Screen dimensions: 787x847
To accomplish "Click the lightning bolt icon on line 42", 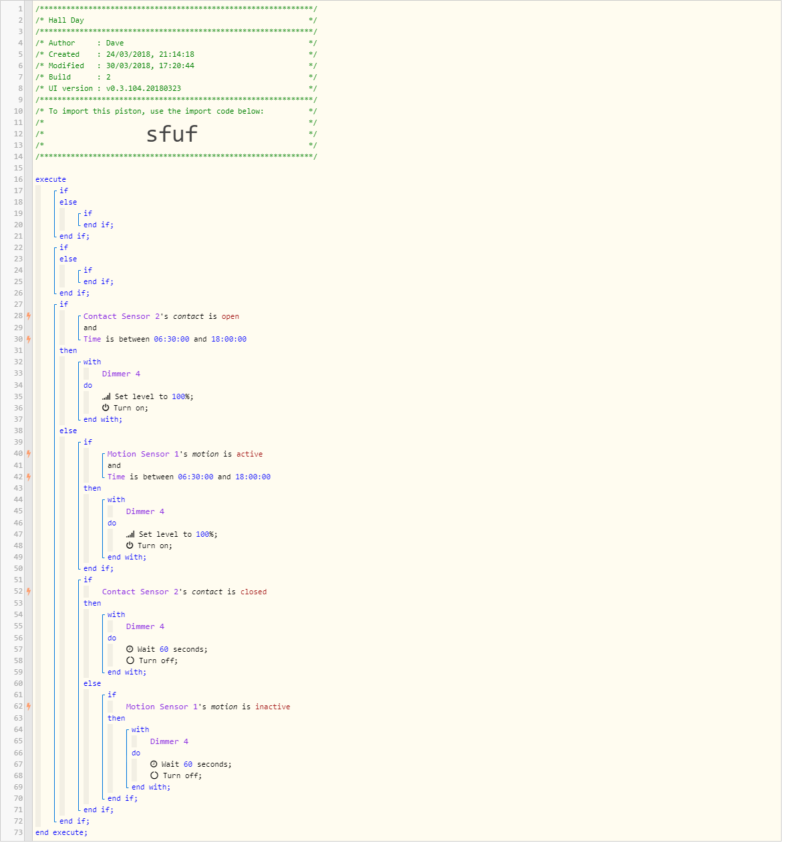I will click(29, 477).
